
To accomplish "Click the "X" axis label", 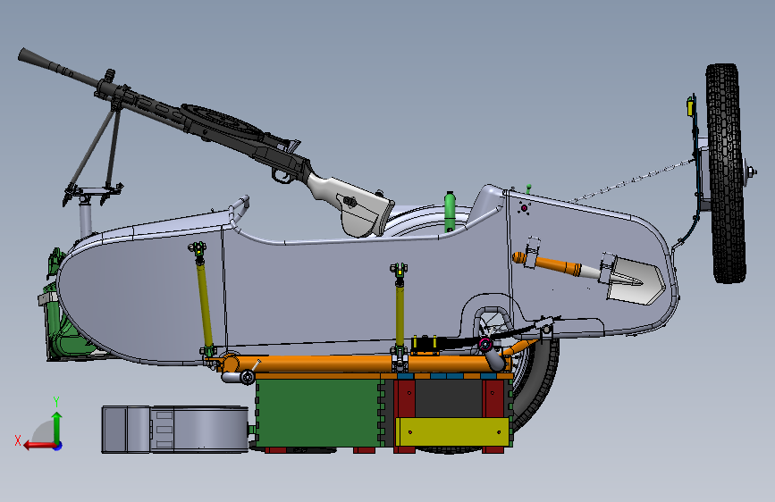I will pos(18,440).
